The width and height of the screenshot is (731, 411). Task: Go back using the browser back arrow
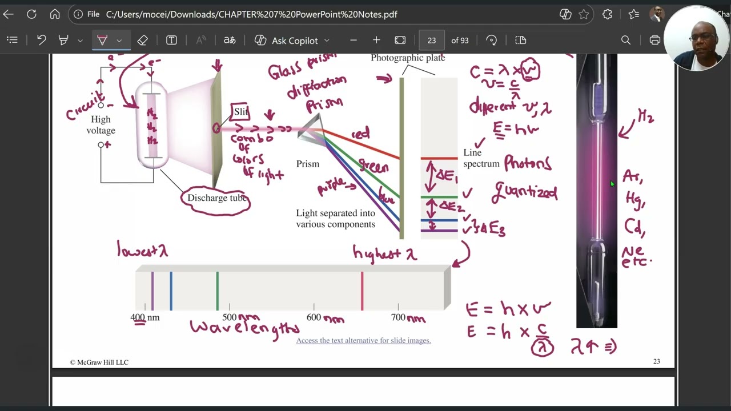[9, 14]
